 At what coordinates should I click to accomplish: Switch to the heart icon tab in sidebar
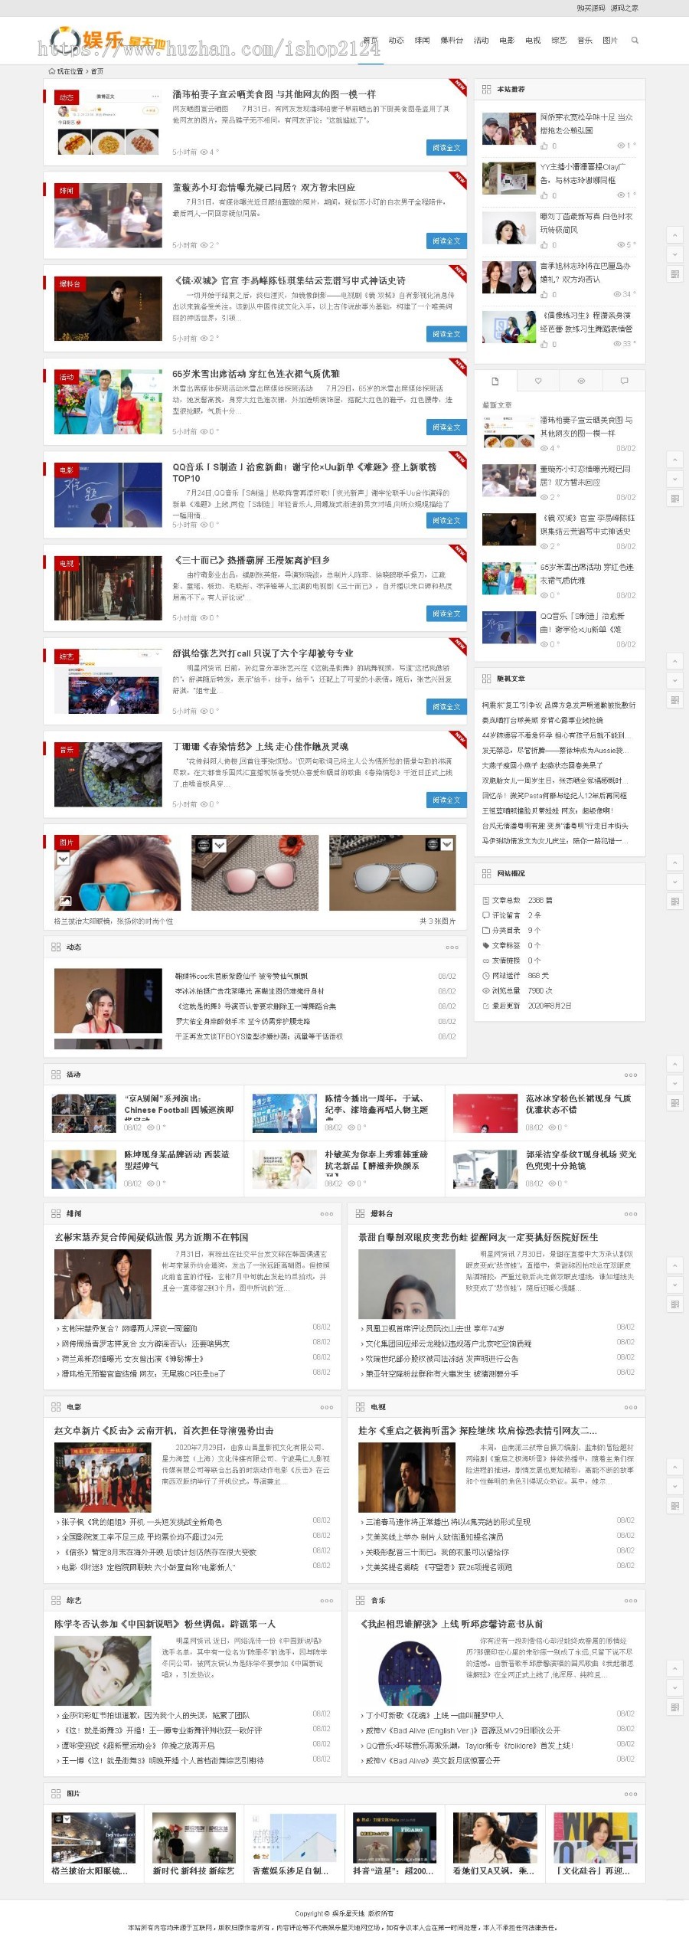point(537,381)
